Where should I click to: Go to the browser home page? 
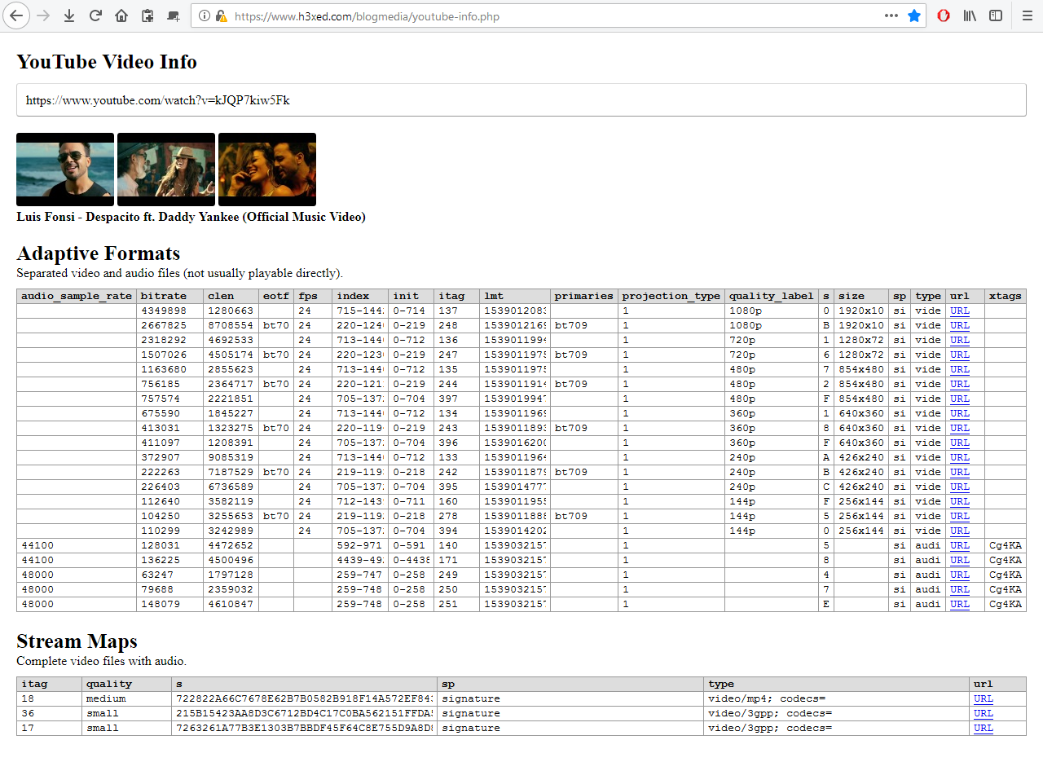tap(121, 15)
